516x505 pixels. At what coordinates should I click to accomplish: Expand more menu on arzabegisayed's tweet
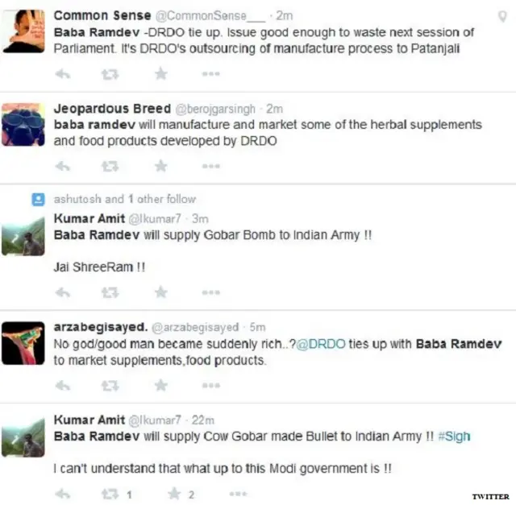pyautogui.click(x=211, y=385)
